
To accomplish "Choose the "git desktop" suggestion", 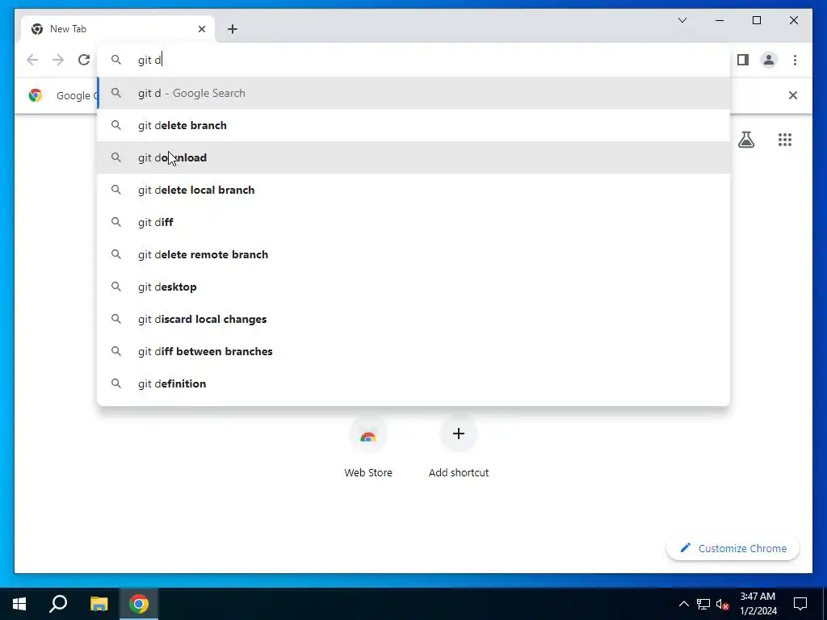I will point(413,287).
